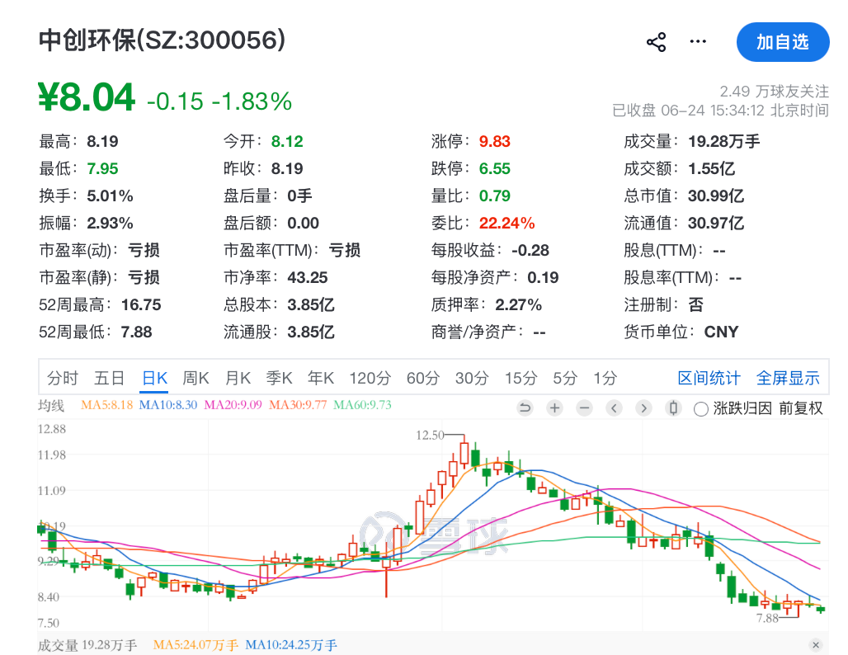Click the 涨停 value 9.83
848x655 pixels.
click(x=494, y=142)
